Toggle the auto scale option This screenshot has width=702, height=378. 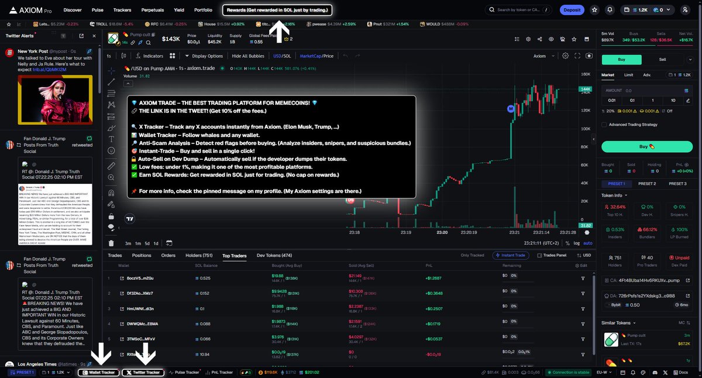coord(588,243)
